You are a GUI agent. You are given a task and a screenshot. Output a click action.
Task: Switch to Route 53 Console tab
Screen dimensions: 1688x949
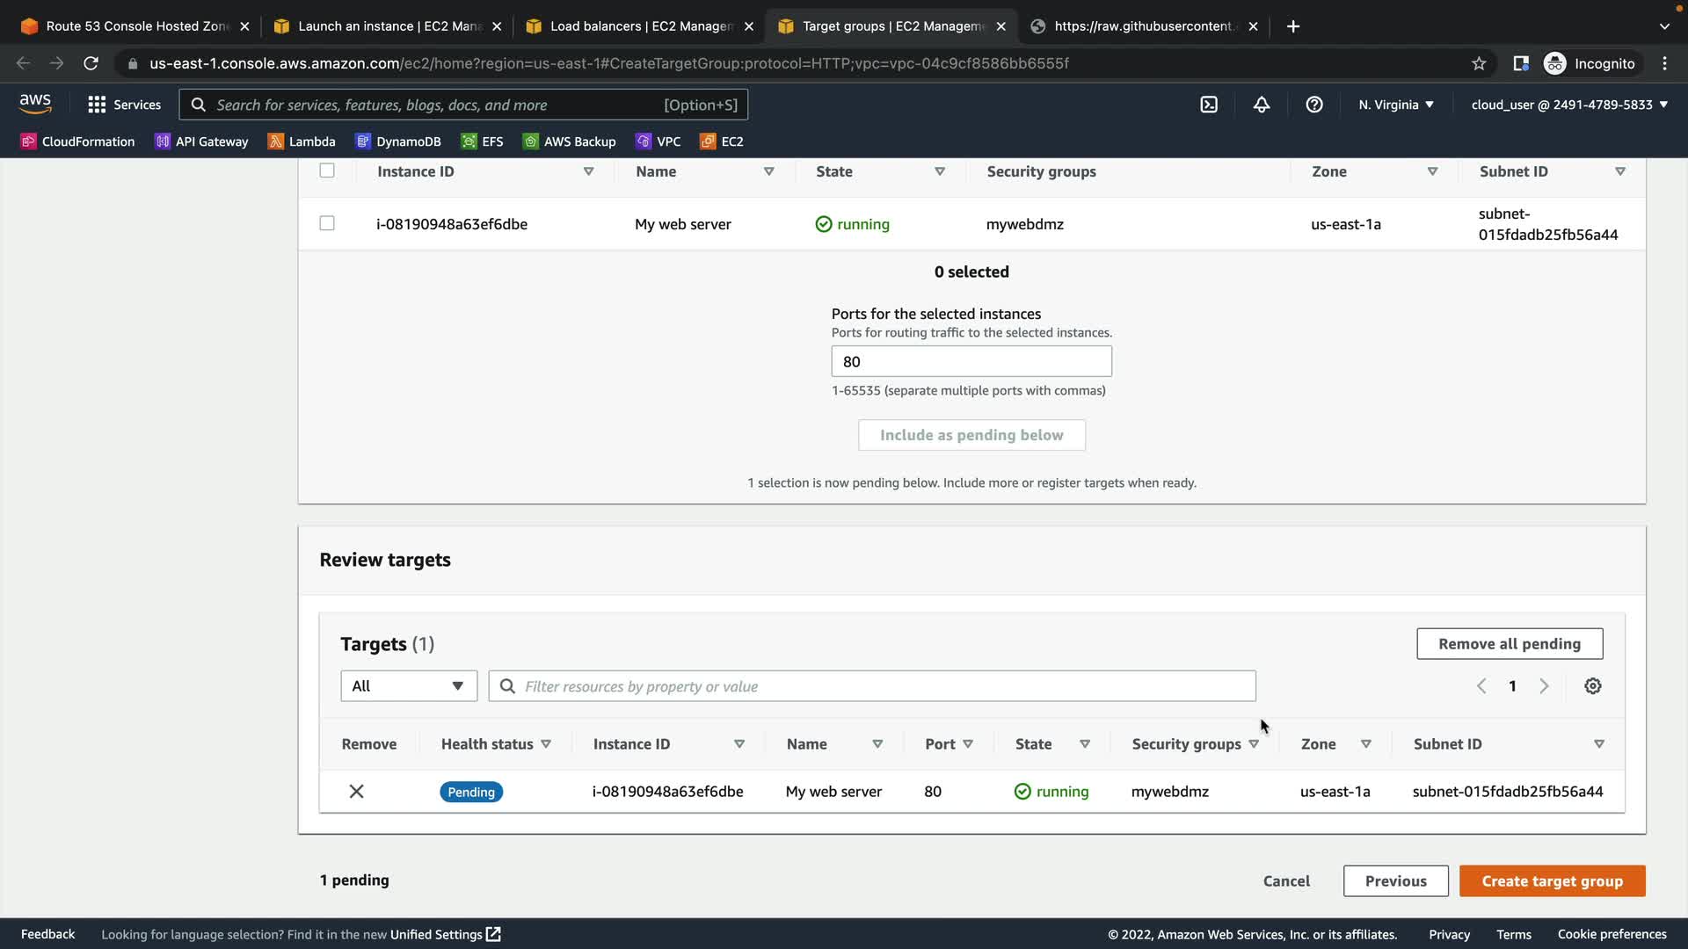tap(135, 26)
